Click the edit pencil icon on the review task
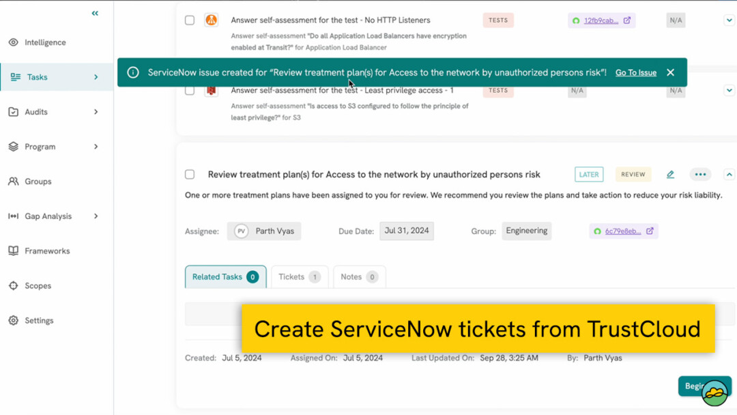This screenshot has width=737, height=415. pyautogui.click(x=670, y=174)
